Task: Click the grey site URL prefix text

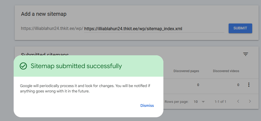Action: (x=52, y=29)
